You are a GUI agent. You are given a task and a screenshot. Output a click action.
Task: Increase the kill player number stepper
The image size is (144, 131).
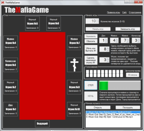pos(108,48)
